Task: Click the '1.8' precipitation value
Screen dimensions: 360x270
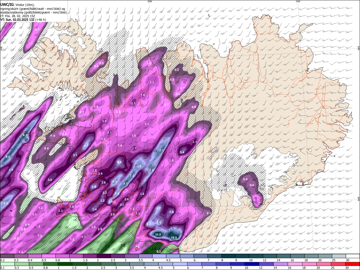Action: click(104, 121)
